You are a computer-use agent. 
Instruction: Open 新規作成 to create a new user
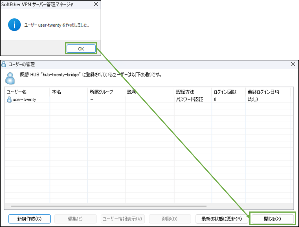click(x=29, y=219)
